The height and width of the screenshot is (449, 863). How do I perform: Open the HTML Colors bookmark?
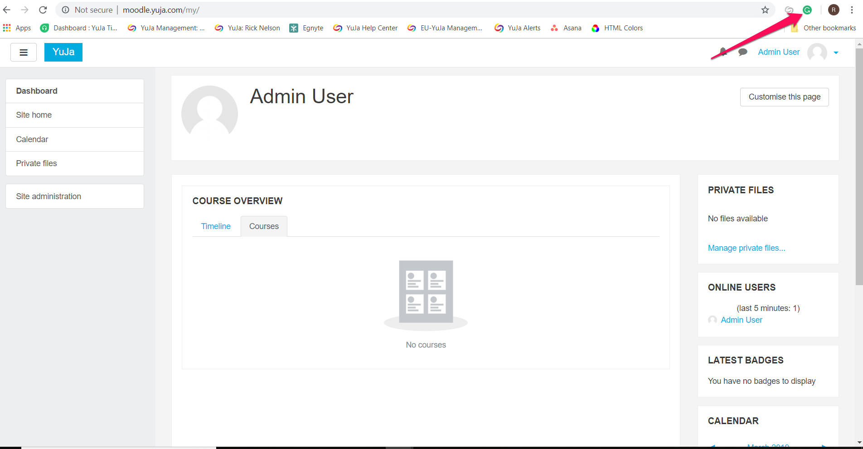617,28
